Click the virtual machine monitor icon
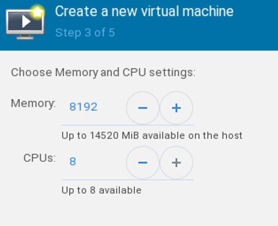 [x=25, y=23]
